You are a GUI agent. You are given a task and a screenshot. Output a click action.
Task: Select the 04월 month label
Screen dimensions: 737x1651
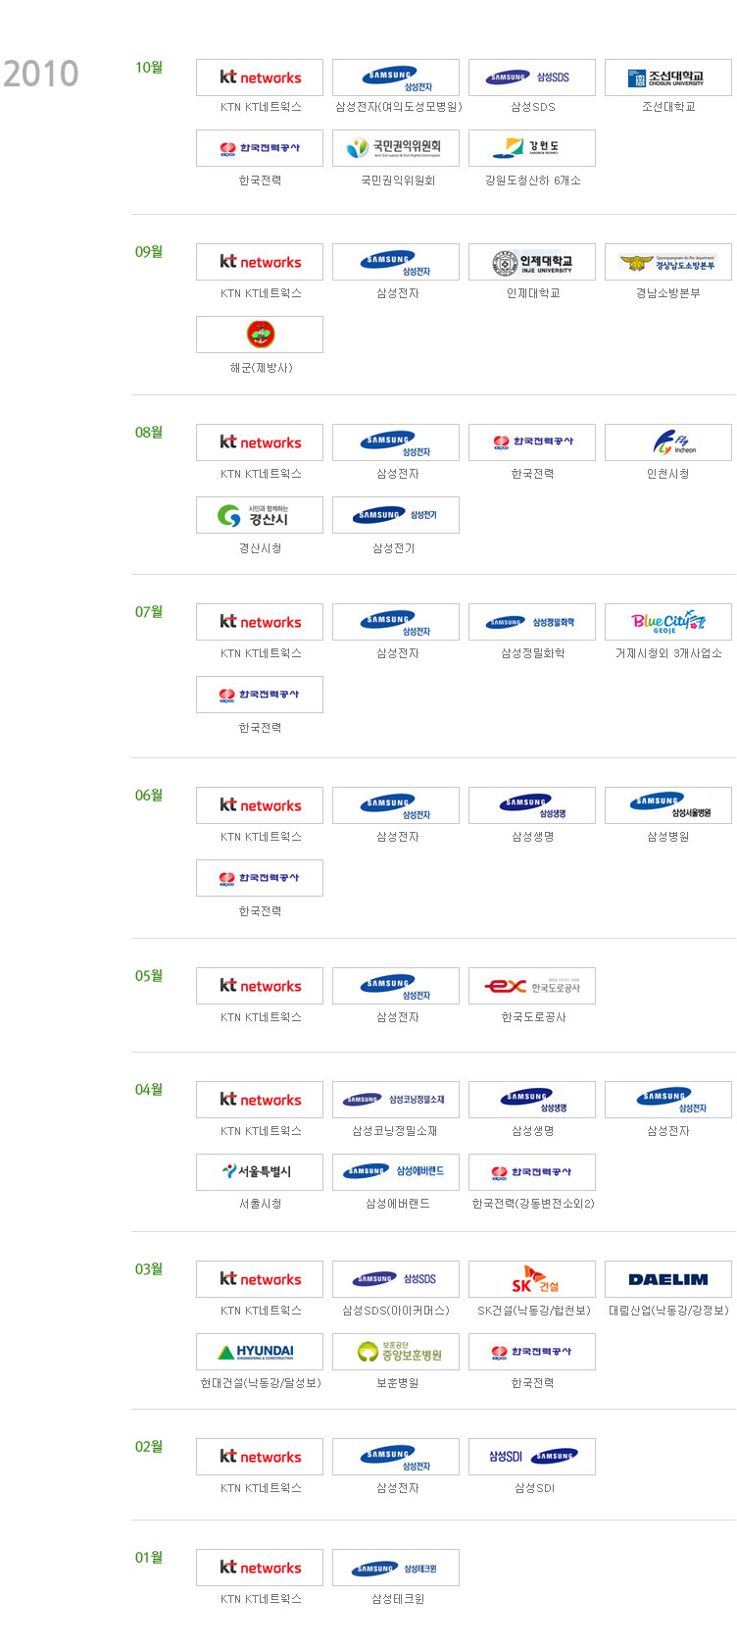point(149,1090)
